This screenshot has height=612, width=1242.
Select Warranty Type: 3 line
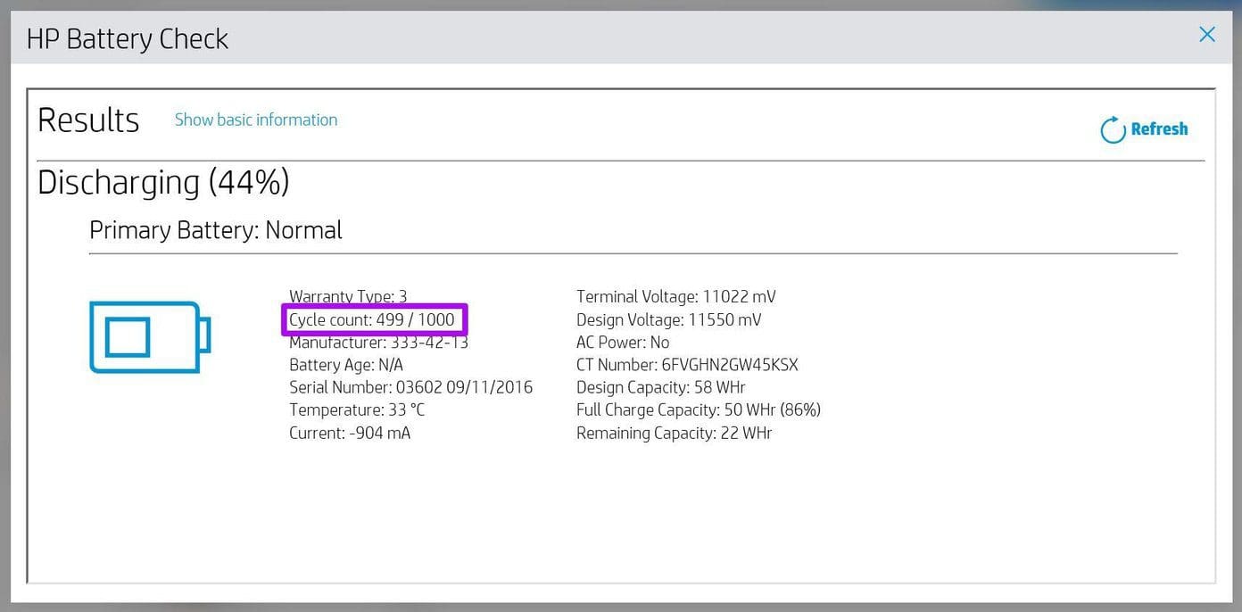click(348, 296)
